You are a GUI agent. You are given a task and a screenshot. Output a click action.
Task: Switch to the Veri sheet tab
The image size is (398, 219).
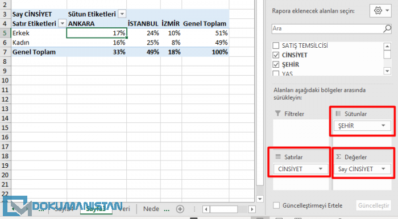[x=125, y=209]
